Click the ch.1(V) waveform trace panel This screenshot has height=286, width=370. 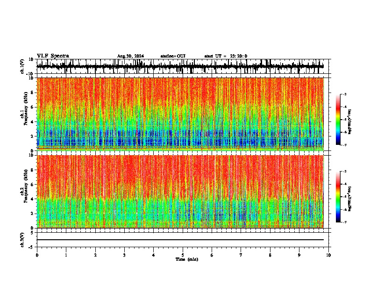(184, 66)
